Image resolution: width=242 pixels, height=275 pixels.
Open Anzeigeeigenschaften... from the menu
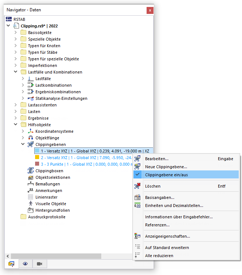[167, 236]
